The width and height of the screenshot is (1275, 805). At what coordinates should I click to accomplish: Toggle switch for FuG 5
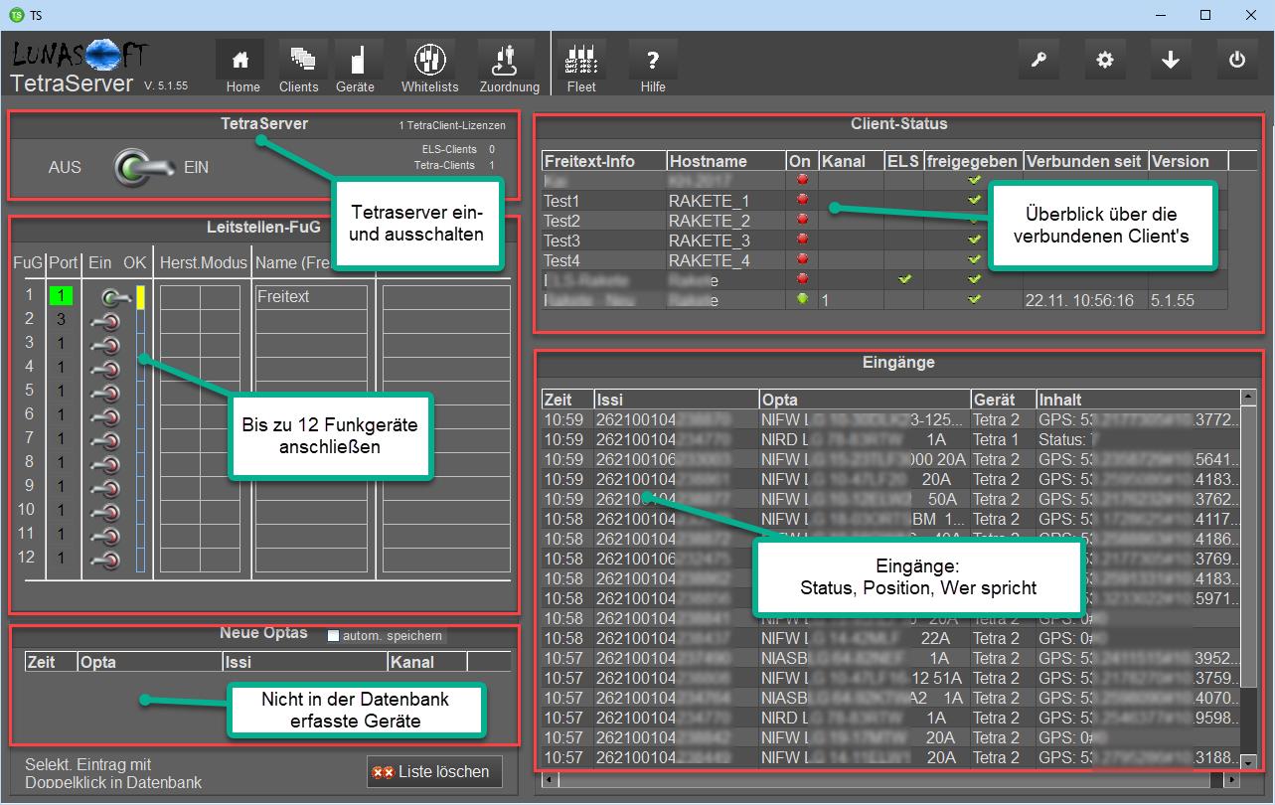[x=103, y=392]
